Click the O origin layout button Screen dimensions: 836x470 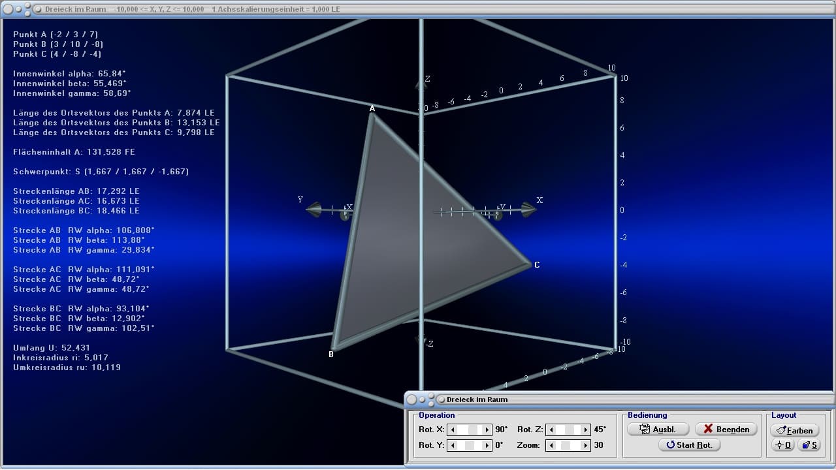(782, 445)
